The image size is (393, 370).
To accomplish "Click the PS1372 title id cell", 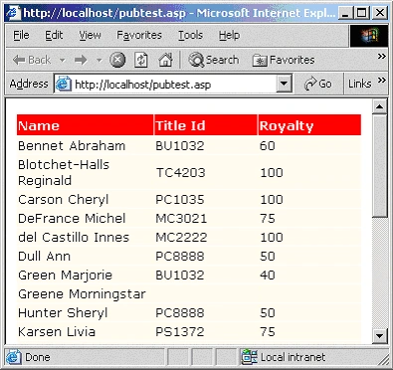I will click(x=206, y=331).
